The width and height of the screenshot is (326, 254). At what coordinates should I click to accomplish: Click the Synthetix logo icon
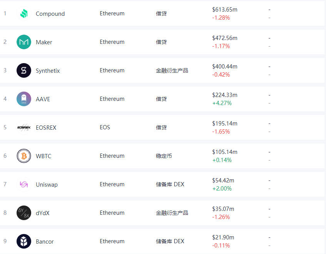24,70
